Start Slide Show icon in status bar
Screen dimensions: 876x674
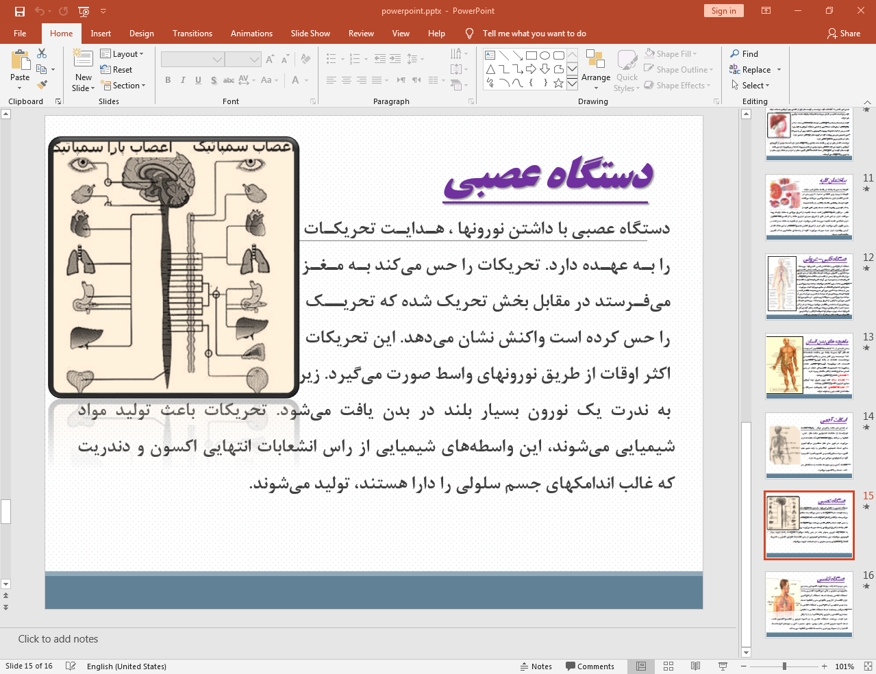pyautogui.click(x=723, y=666)
